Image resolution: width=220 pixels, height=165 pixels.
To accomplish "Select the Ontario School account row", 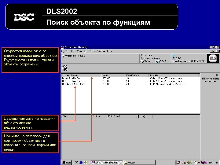I will [x=71, y=81].
